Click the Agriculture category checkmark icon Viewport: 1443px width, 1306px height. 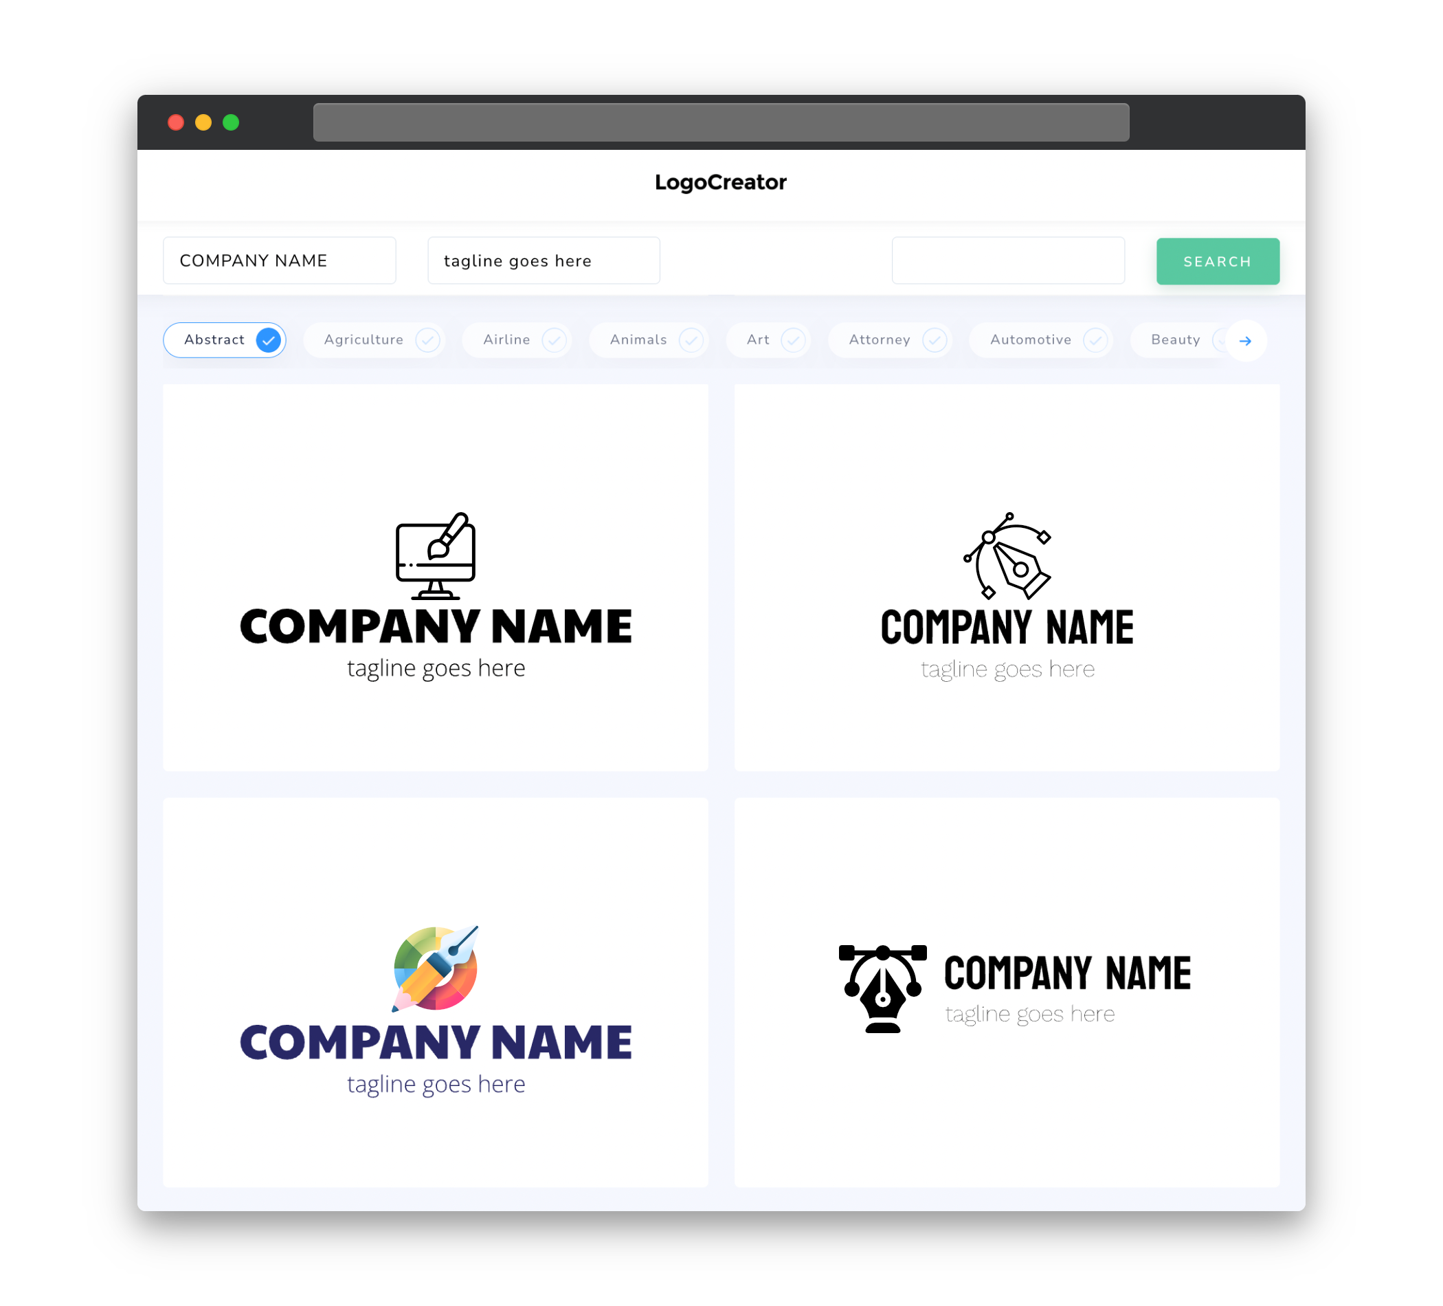pos(427,340)
